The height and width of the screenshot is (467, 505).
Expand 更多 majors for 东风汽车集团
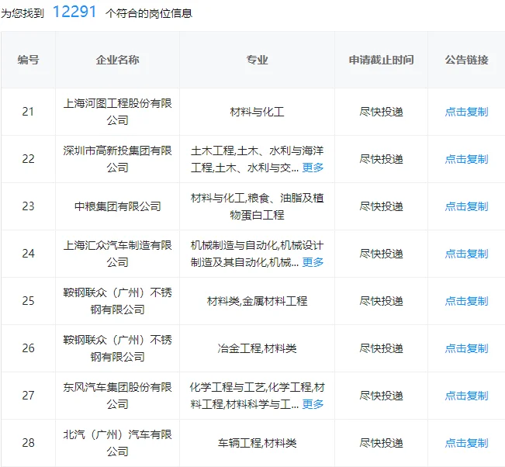point(313,404)
